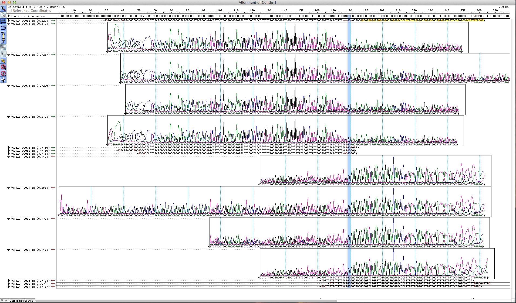Viewport: 516px width, 303px height.
Task: Expand HG06_F10_070.ab1 chromatogram
Action: pos(9,148)
